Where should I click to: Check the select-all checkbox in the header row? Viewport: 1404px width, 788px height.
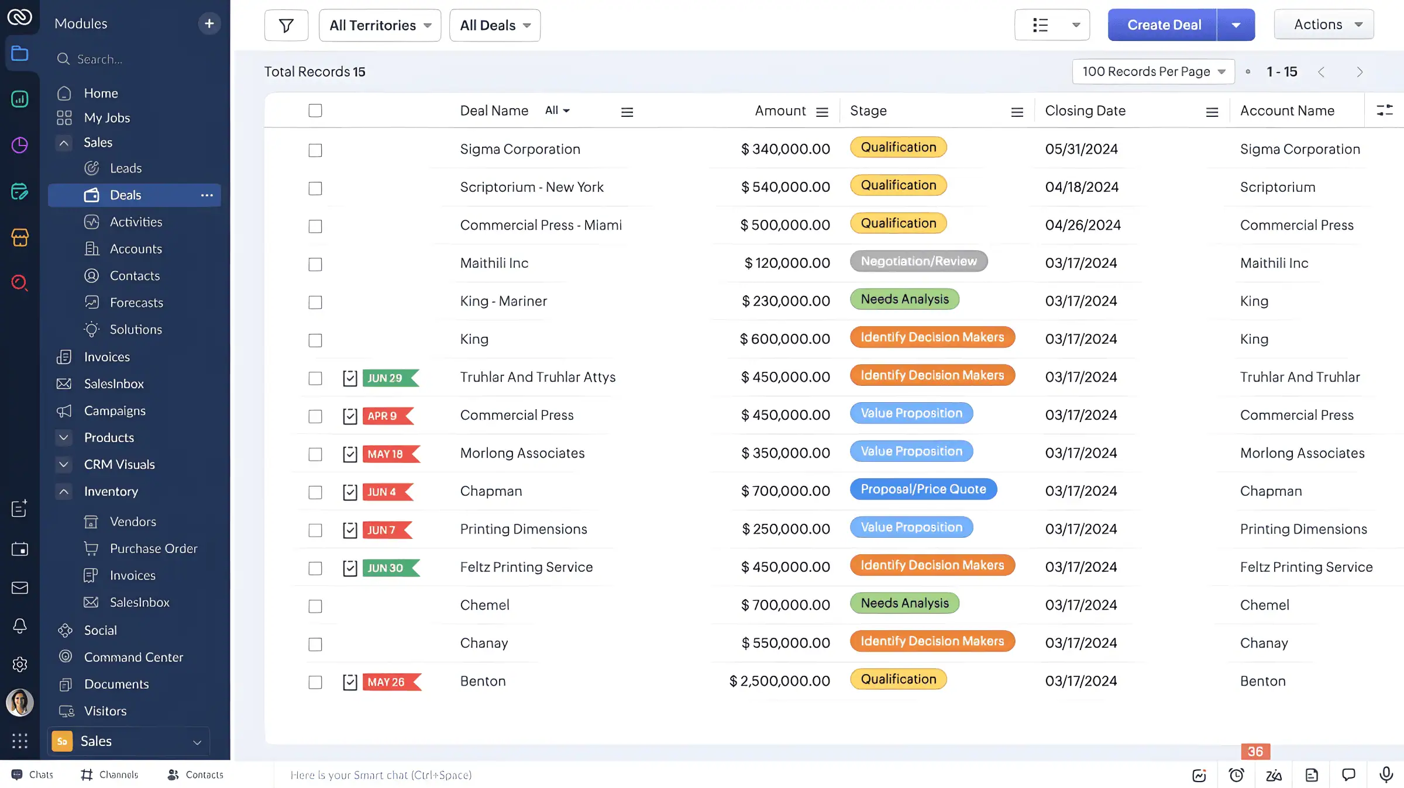(x=315, y=110)
